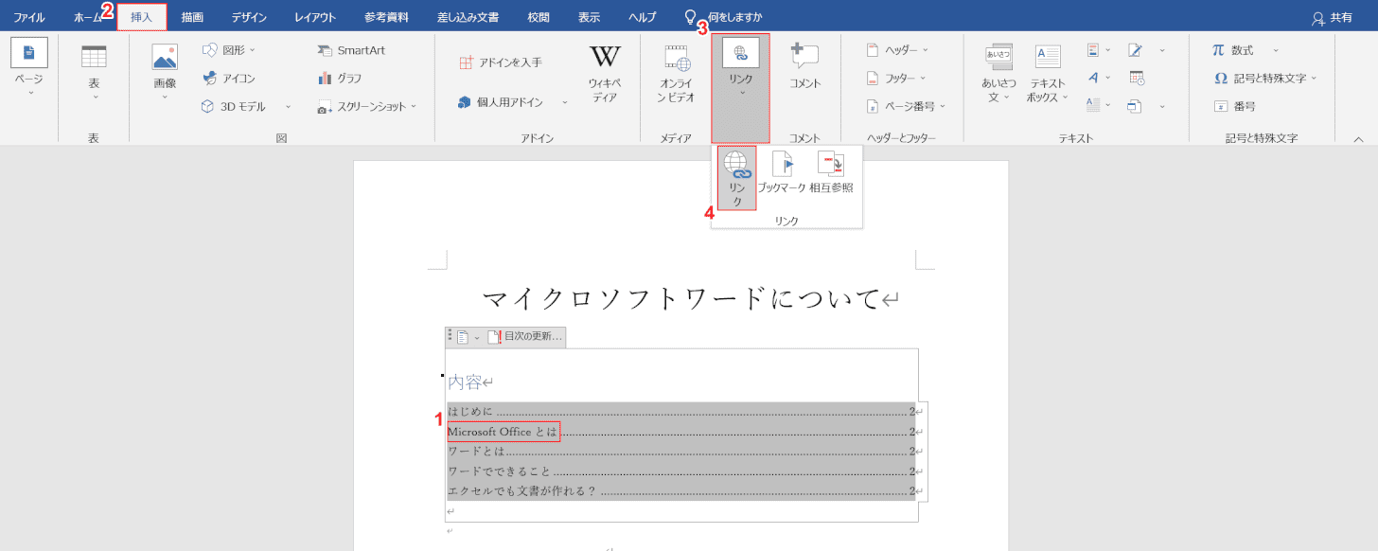This screenshot has width=1378, height=551.
Task: Switch to the Draw (描画) tab
Action: 192,17
